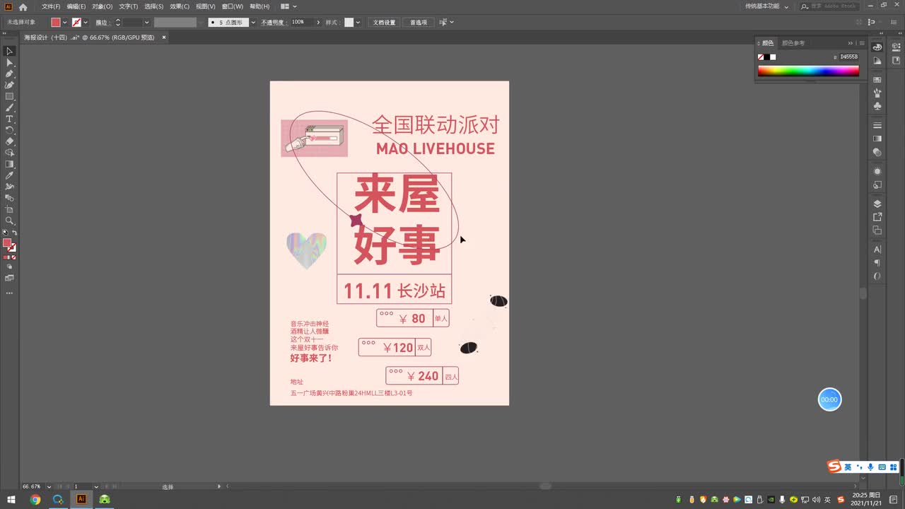905x509 pixels.
Task: Close the 海报设计 document tab
Action: pos(164,37)
